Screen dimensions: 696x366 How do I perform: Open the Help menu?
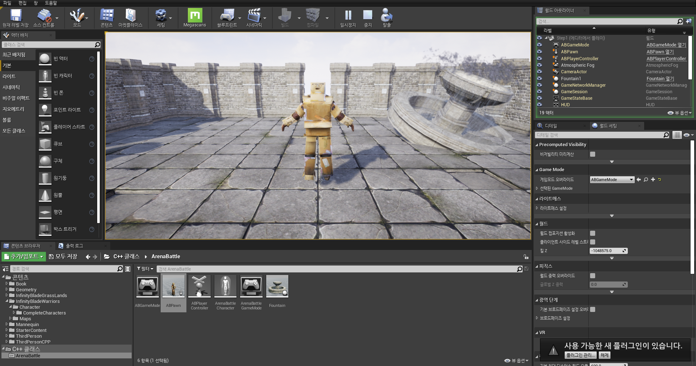point(51,3)
